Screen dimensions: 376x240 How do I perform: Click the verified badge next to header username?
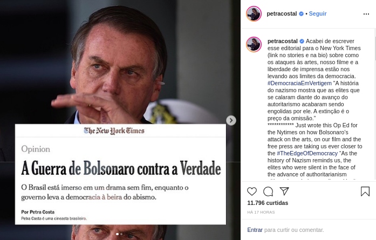pyautogui.click(x=301, y=14)
